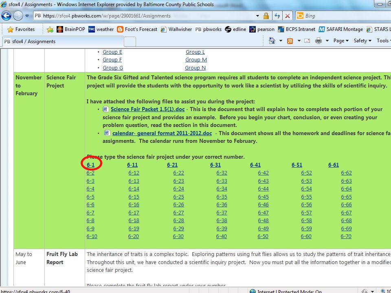The image size is (391, 293).
Task: Click Add to Favorites bar icon
Action: tap(50, 30)
